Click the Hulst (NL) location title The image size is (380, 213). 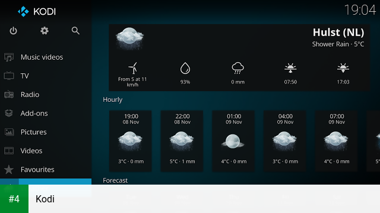pos(338,33)
